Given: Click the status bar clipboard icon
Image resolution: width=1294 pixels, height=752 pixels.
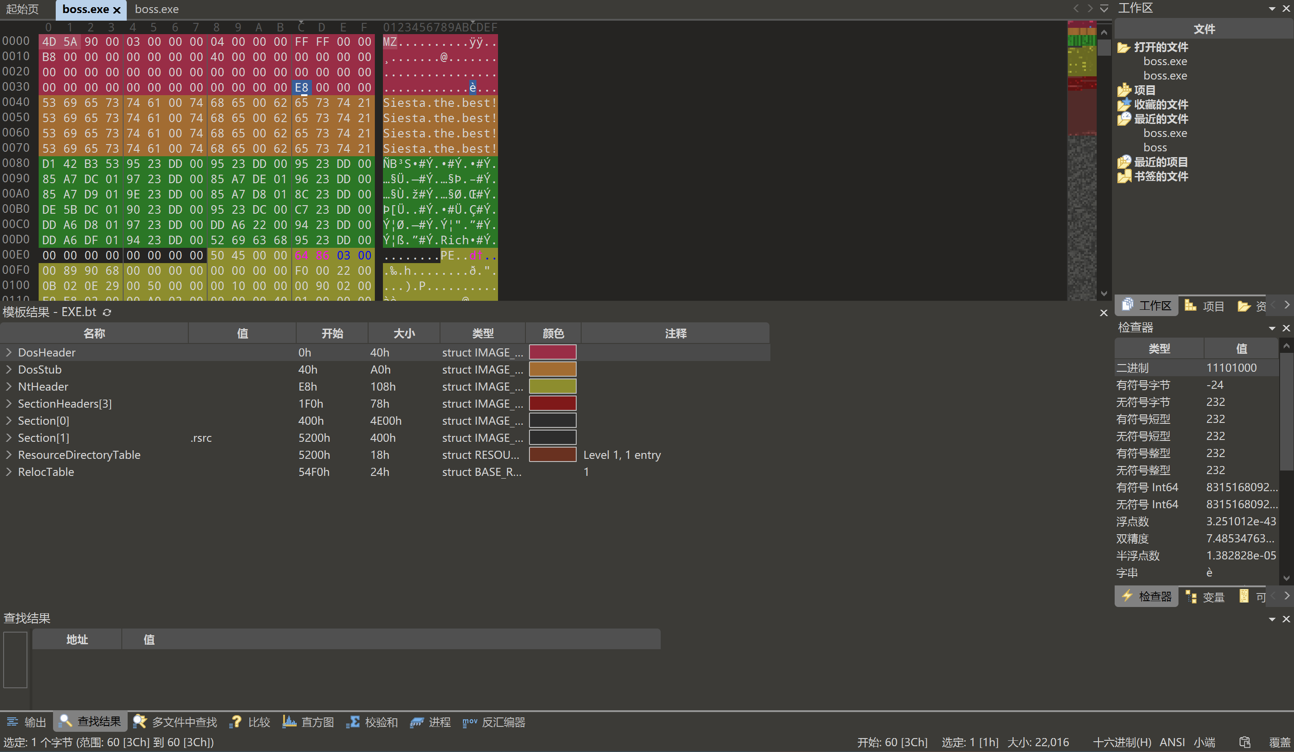Looking at the screenshot, I should (x=1245, y=742).
